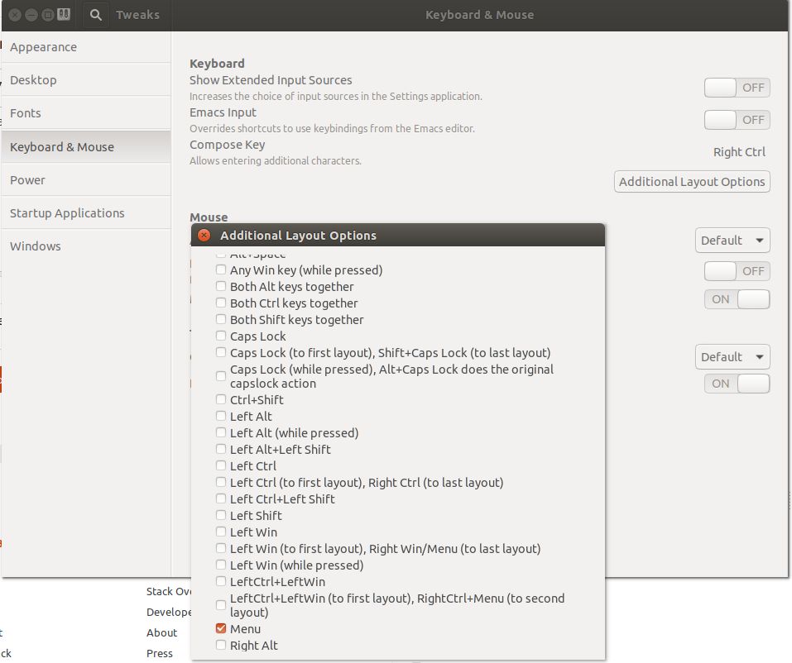Viewport: 792px width, 663px height.
Task: Check Both Alt keys together
Action: pos(221,287)
